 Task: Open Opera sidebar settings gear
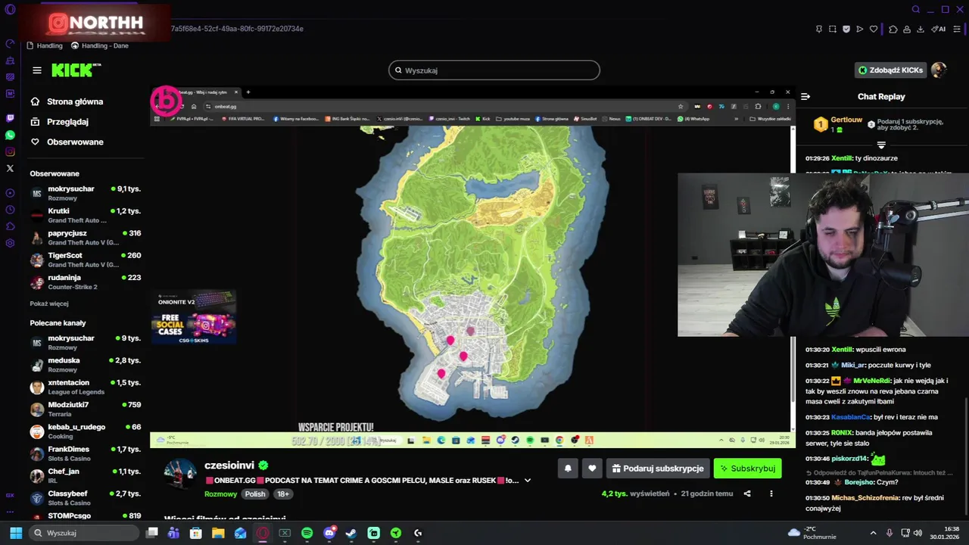point(10,243)
